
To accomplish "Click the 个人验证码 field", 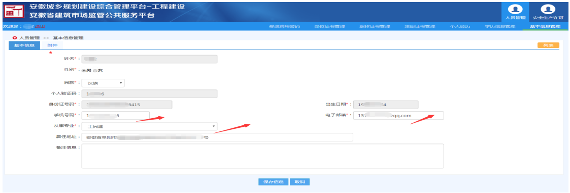I will 149,94.
